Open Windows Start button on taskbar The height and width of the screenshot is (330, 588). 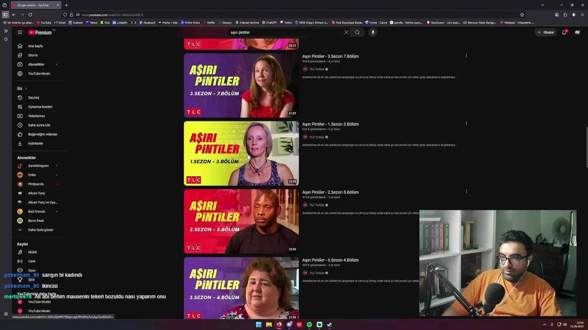click(x=259, y=324)
